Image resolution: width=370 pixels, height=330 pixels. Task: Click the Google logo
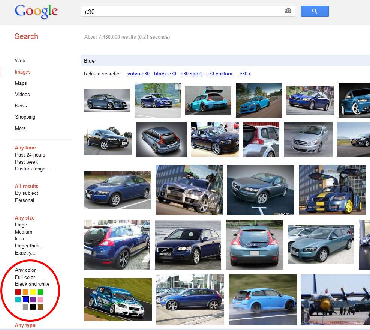pos(36,11)
